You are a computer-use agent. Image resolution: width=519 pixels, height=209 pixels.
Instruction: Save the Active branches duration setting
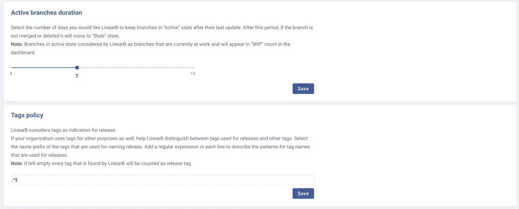pos(303,89)
